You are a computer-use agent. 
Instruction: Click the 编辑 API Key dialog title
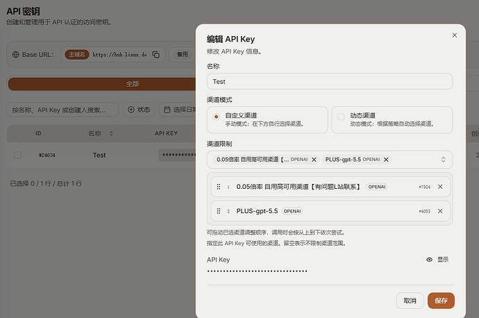tap(230, 39)
